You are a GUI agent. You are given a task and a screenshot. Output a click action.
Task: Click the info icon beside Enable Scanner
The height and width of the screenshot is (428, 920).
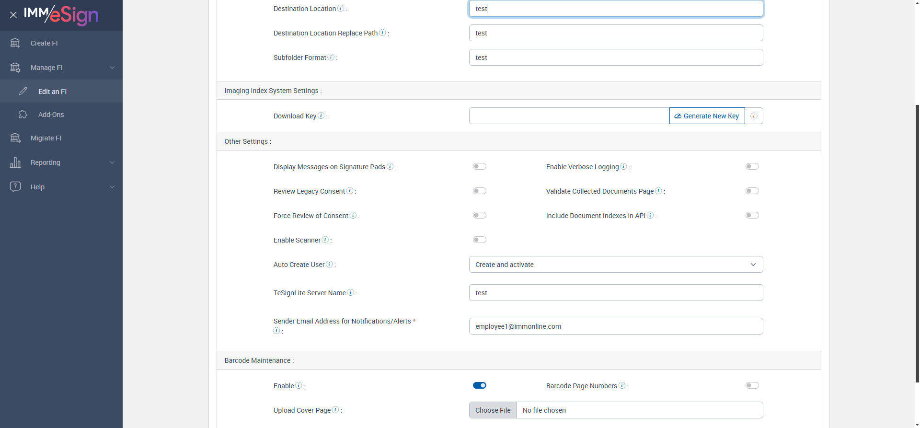[x=325, y=240]
